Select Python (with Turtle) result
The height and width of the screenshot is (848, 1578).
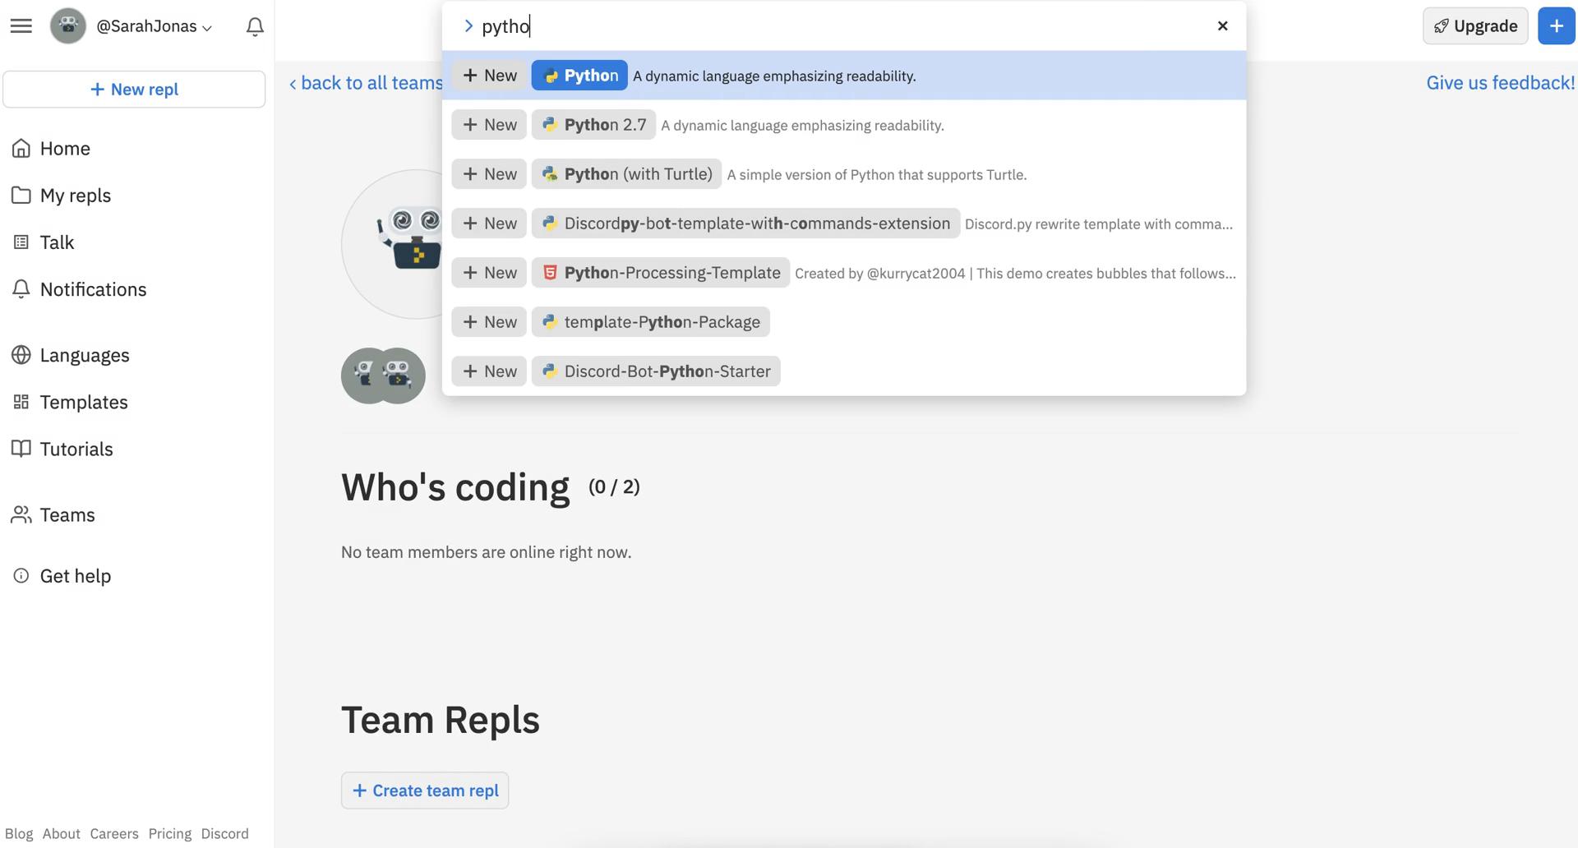point(626,174)
